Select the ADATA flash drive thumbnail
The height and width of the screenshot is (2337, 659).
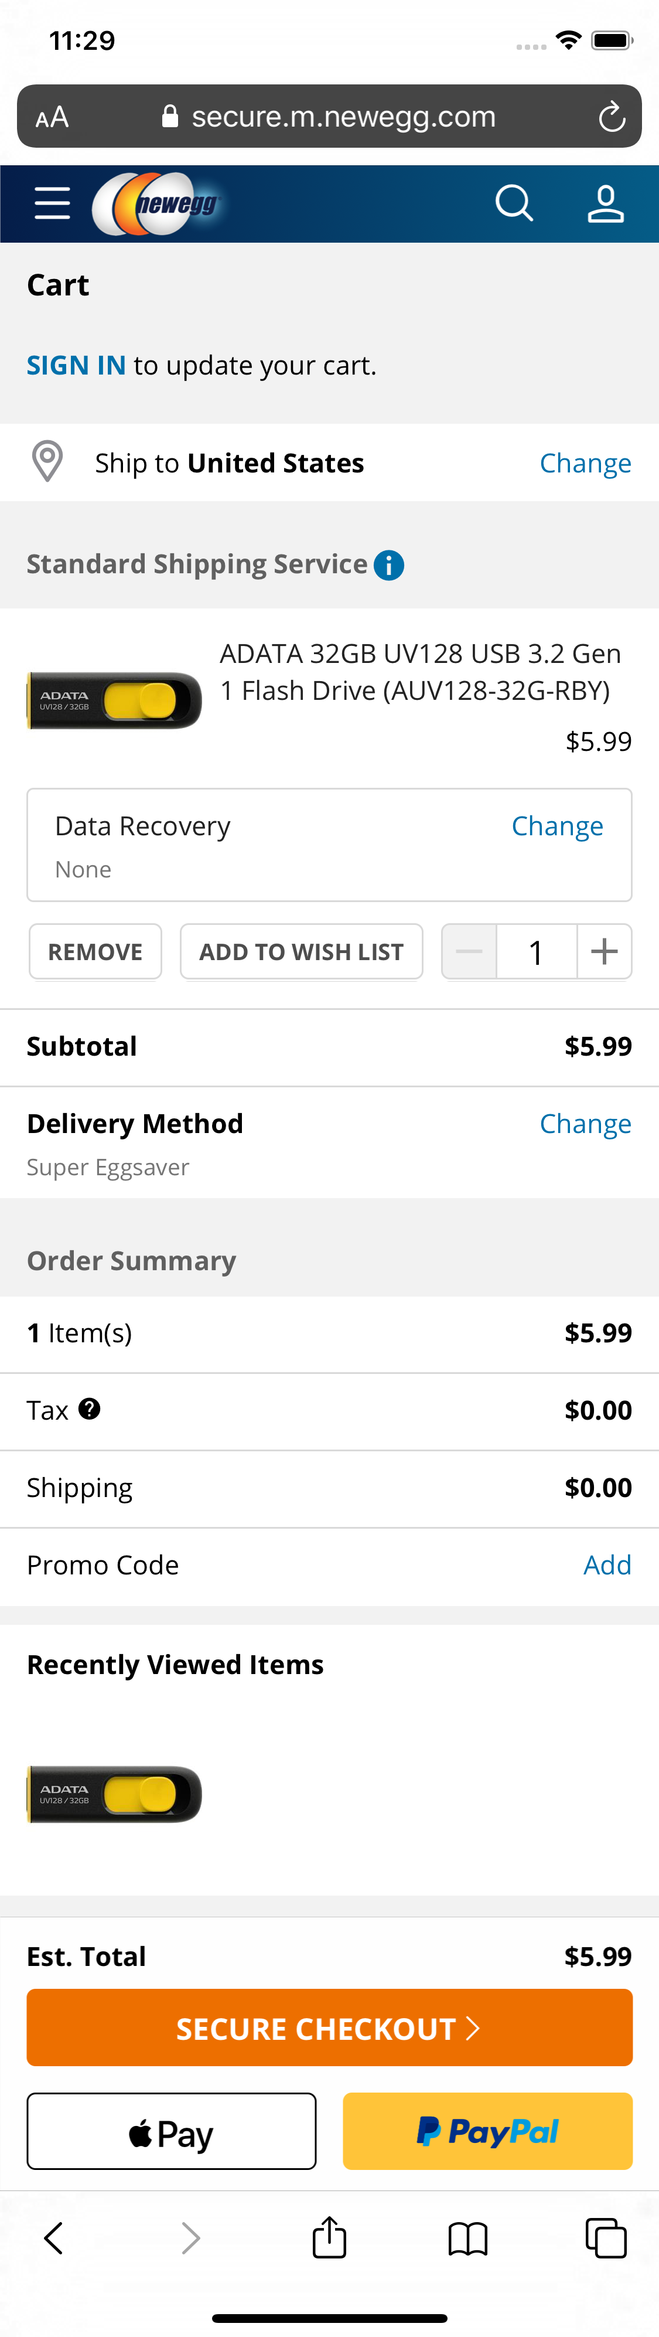112,694
